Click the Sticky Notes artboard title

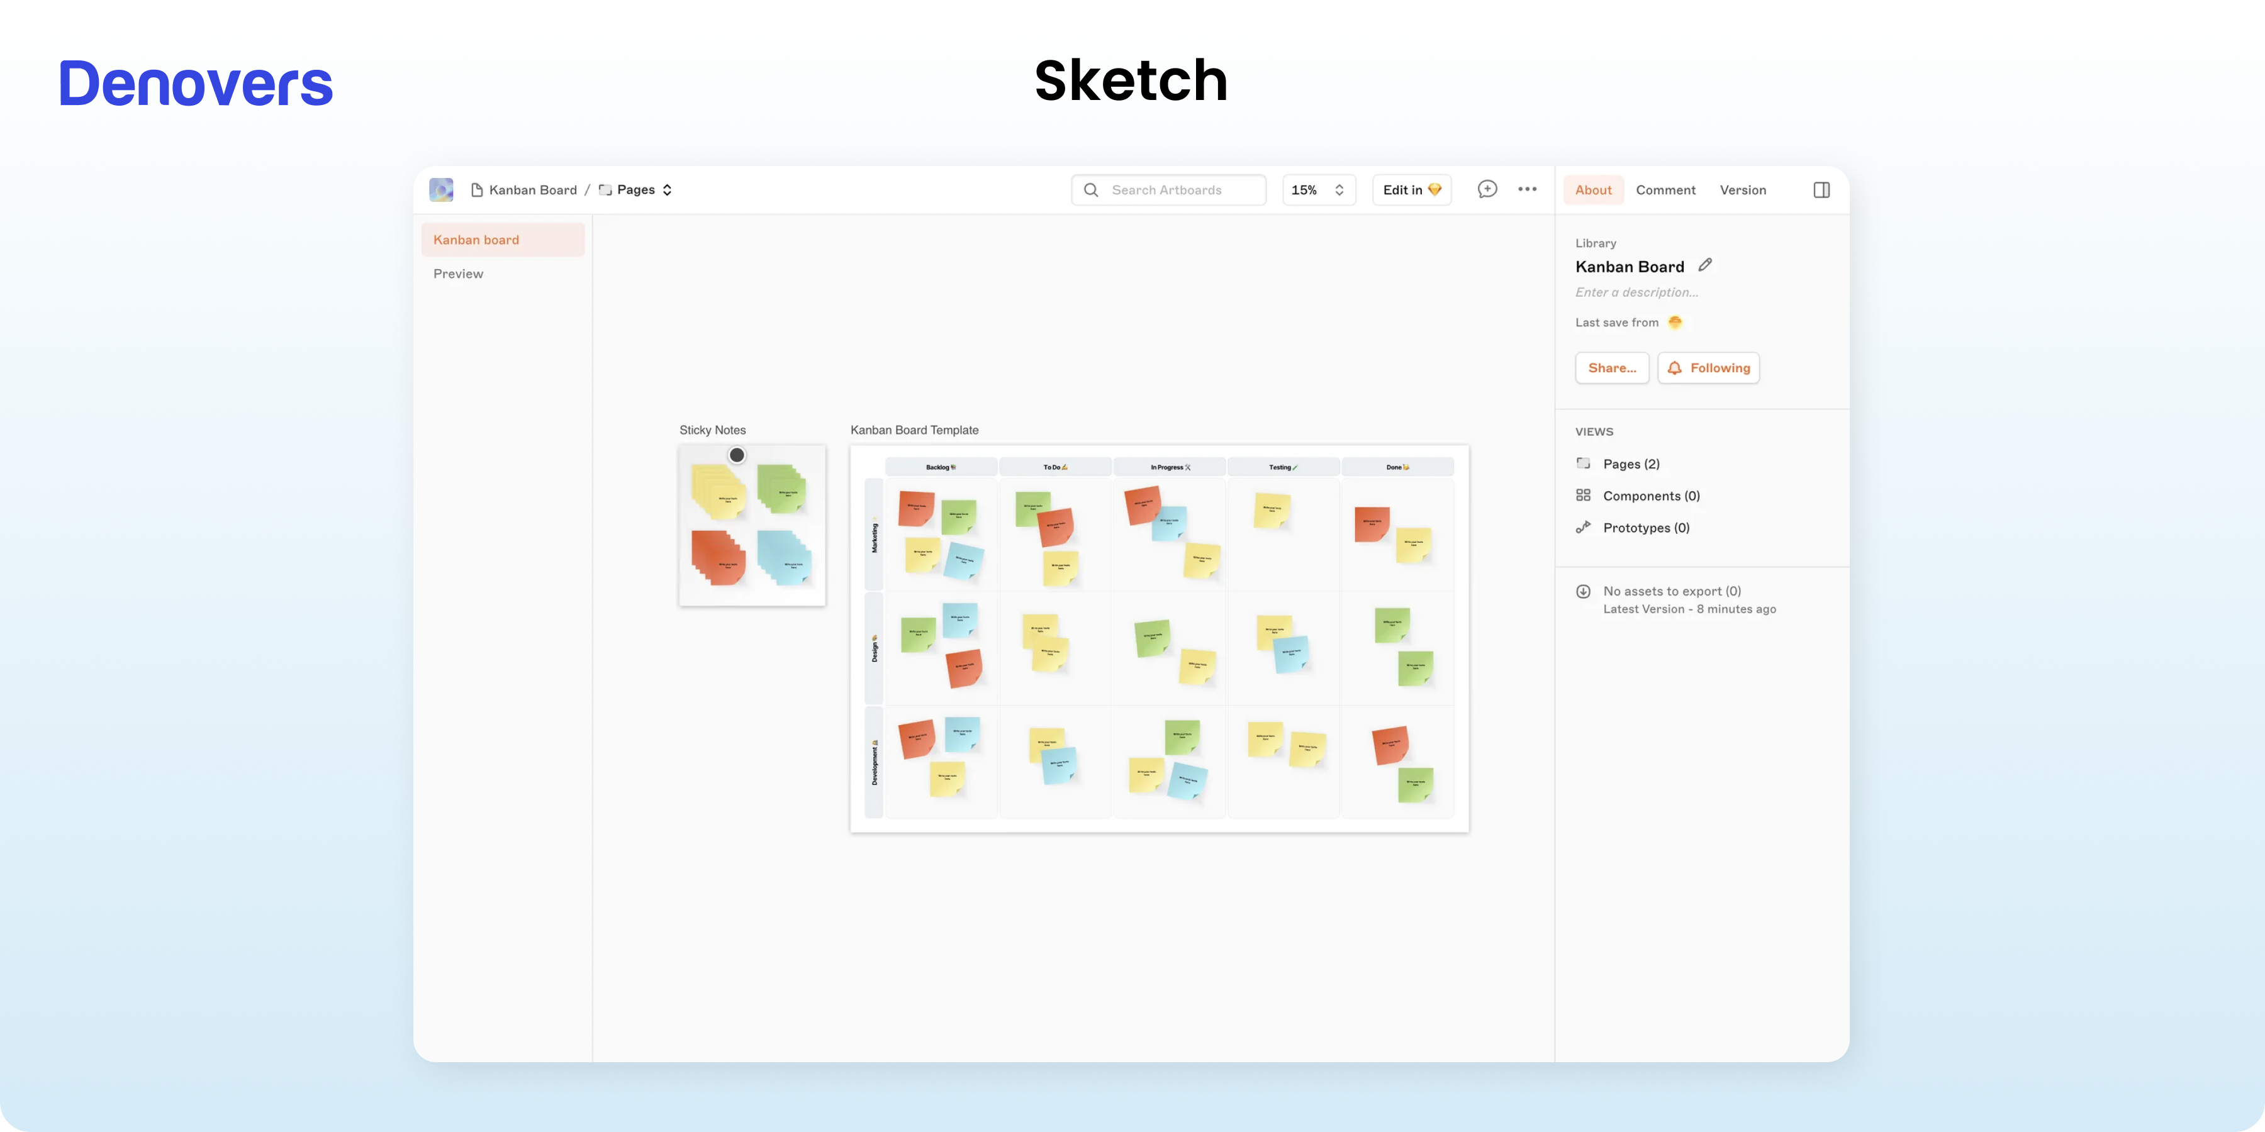(x=712, y=430)
